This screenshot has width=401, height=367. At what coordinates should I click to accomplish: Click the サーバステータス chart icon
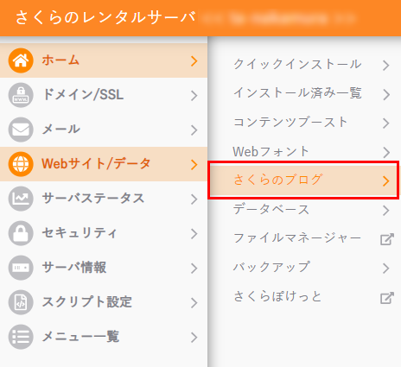[21, 199]
